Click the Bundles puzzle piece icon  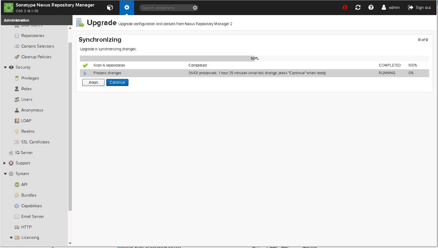click(x=17, y=195)
